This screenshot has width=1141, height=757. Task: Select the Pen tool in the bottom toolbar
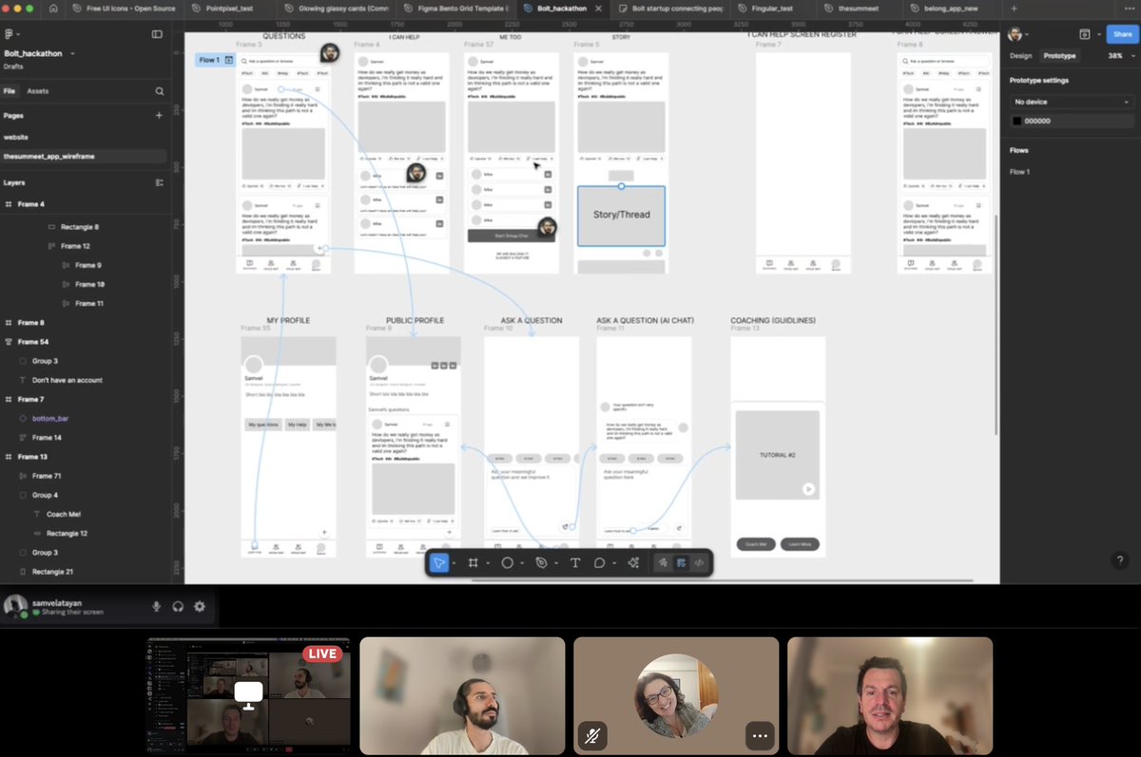(541, 563)
